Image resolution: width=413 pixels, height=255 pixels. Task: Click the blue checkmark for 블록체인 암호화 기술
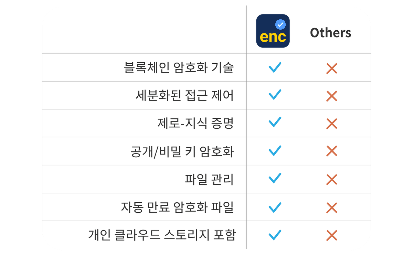(x=275, y=67)
